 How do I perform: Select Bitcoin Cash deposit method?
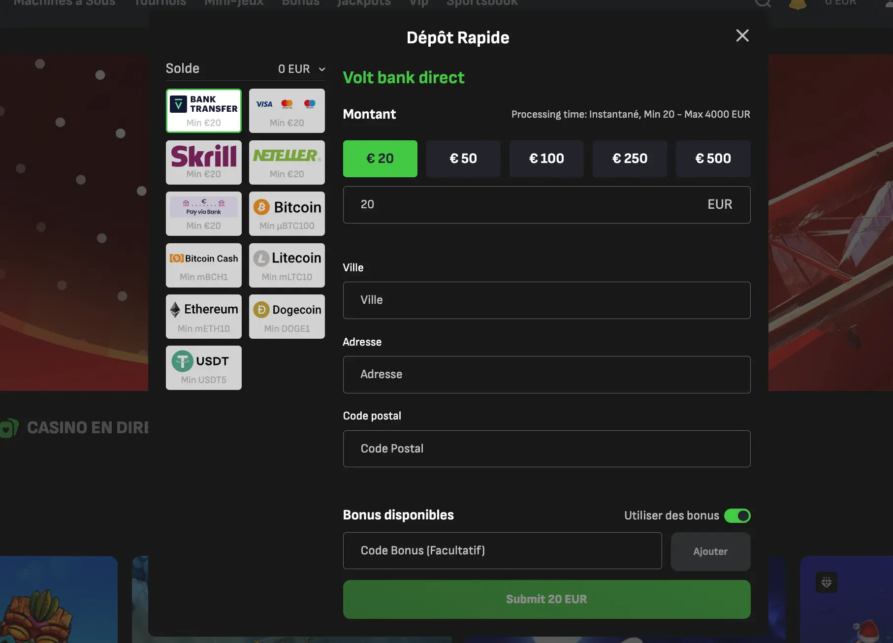pyautogui.click(x=204, y=265)
